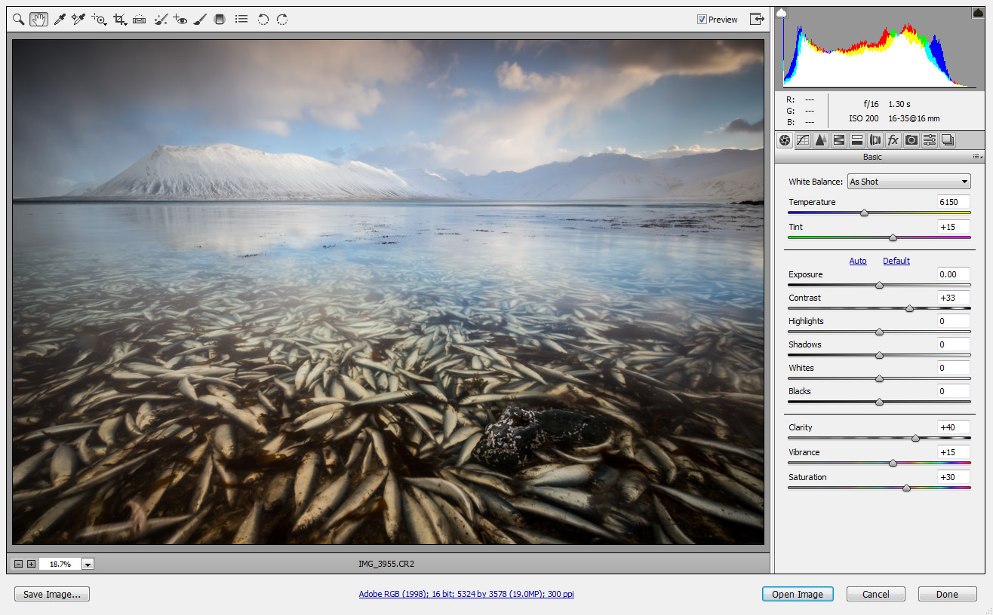Switch to the Basic panel tab
993x615 pixels.
pos(784,139)
